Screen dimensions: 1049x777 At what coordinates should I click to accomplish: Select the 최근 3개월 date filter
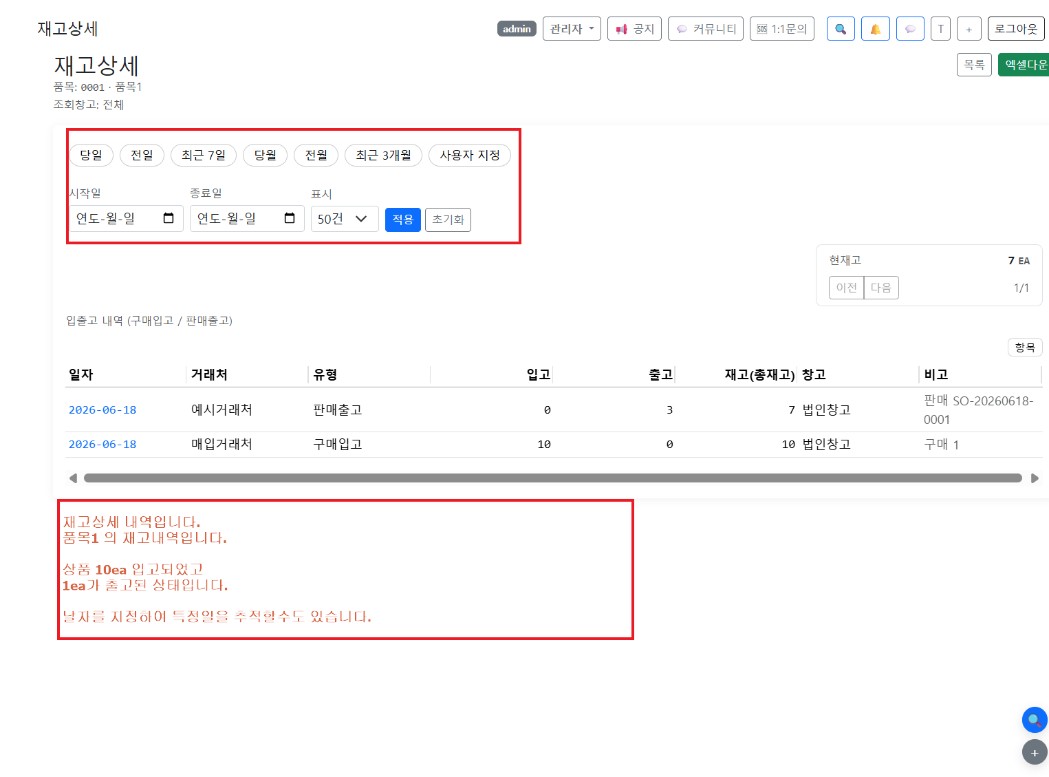[383, 155]
